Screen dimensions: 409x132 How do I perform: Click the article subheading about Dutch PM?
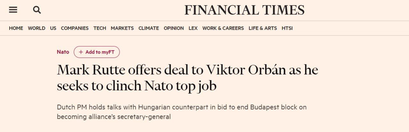tap(181, 112)
